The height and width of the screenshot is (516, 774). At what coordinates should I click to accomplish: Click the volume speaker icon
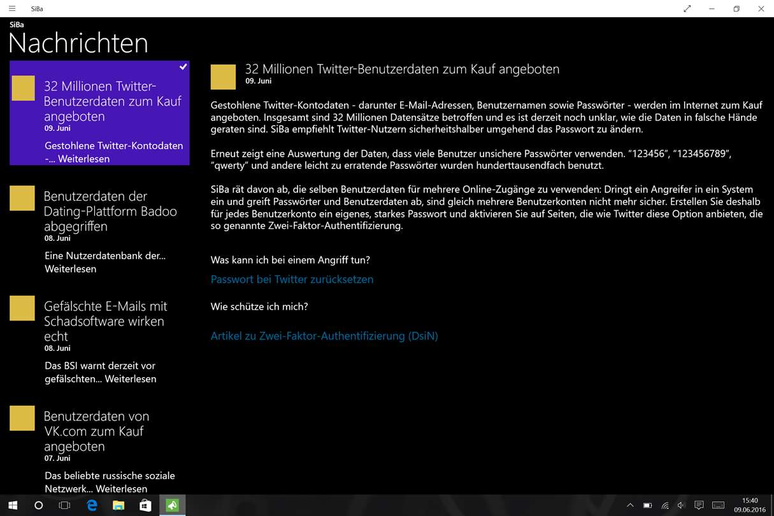681,505
